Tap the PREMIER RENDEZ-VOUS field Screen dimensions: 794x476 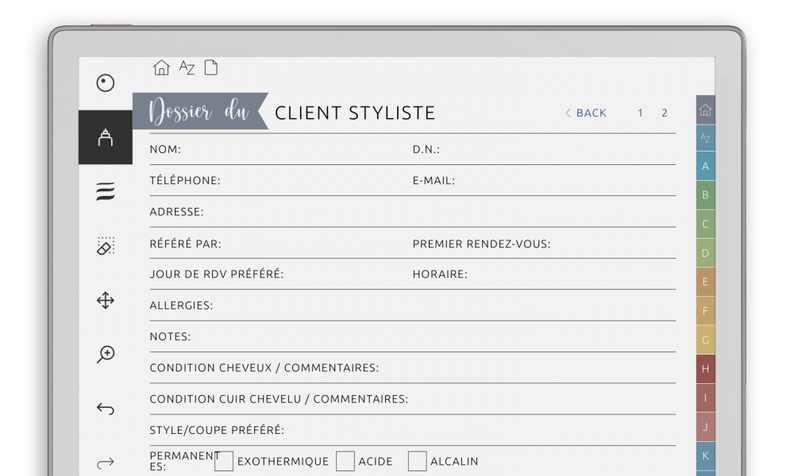click(x=544, y=244)
